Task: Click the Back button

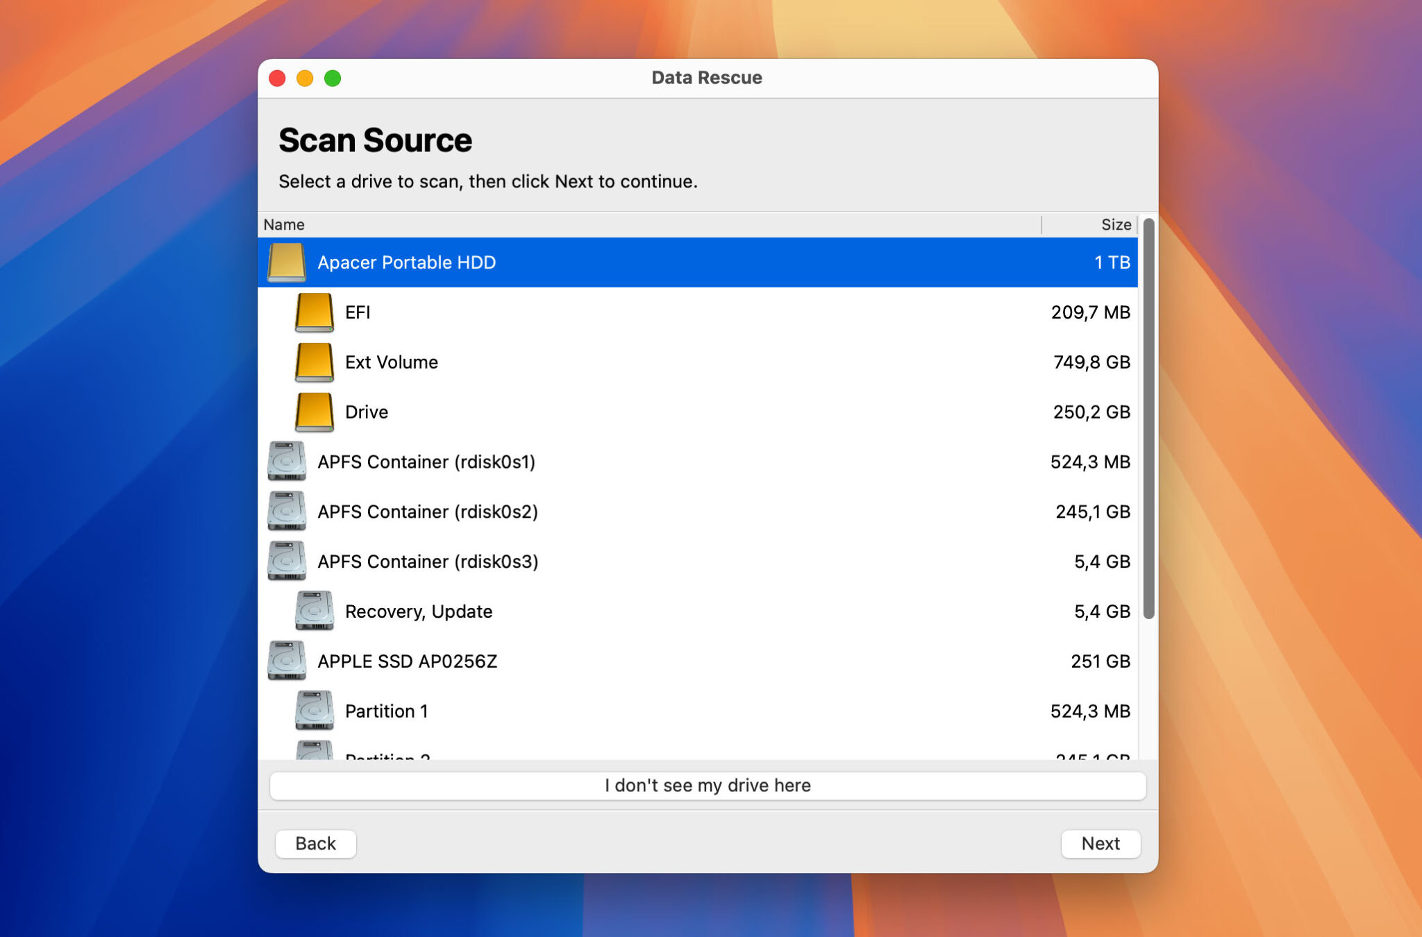Action: 315,843
